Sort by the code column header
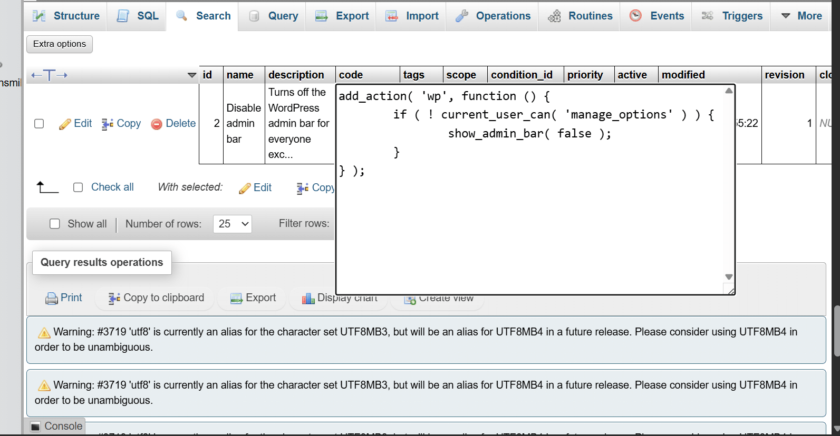 [x=351, y=75]
